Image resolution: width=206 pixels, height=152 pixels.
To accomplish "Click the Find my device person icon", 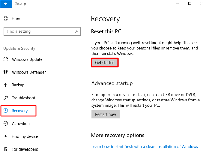I will [x=6, y=136].
